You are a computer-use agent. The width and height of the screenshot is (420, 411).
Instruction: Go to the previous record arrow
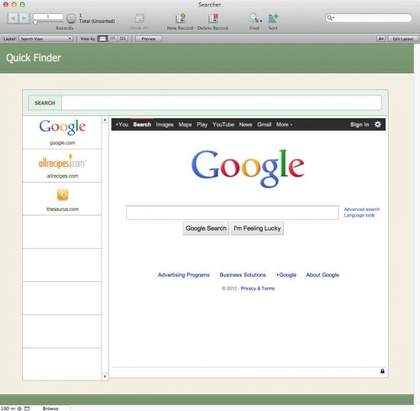pos(13,18)
